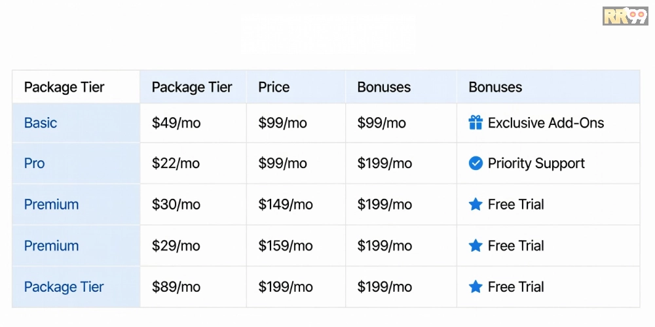655x327 pixels.
Task: Select the $49/mo cell
Action: pyautogui.click(x=176, y=123)
